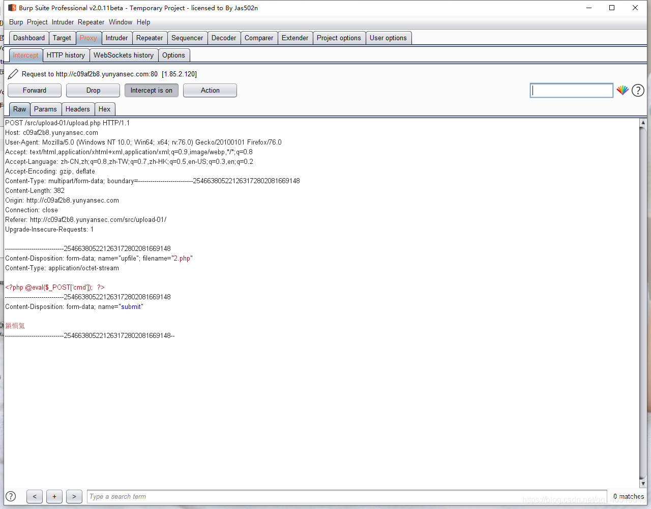Click the filename value "2.php"

pos(182,259)
